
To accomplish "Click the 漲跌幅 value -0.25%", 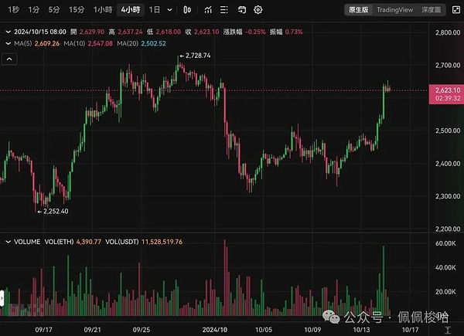I will click(255, 32).
